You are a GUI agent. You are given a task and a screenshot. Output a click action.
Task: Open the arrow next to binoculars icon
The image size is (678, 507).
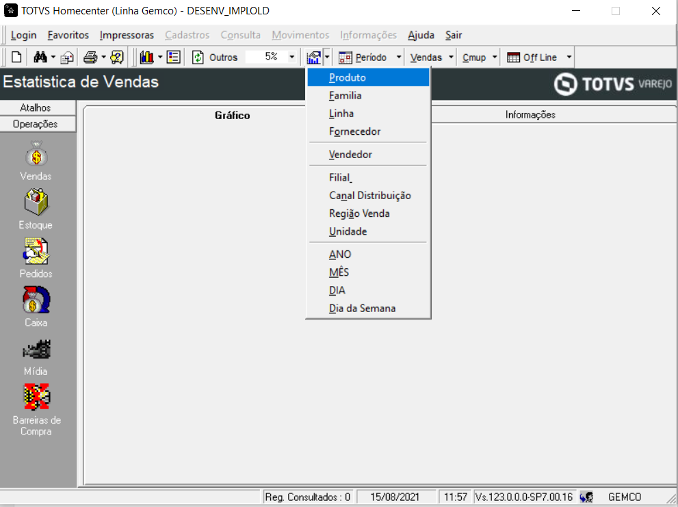[x=53, y=57]
